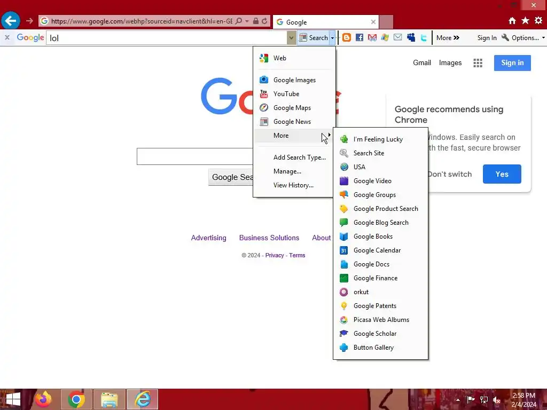Expand the address bar autocomplete dropdown arrow
The height and width of the screenshot is (410, 547).
point(247,21)
